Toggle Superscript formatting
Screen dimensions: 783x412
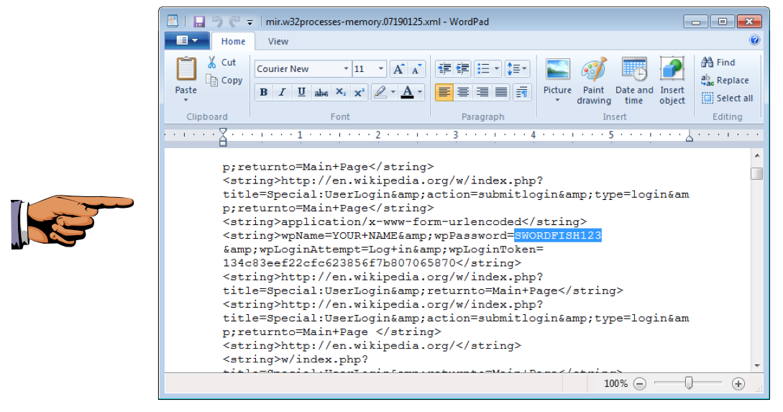[x=359, y=92]
